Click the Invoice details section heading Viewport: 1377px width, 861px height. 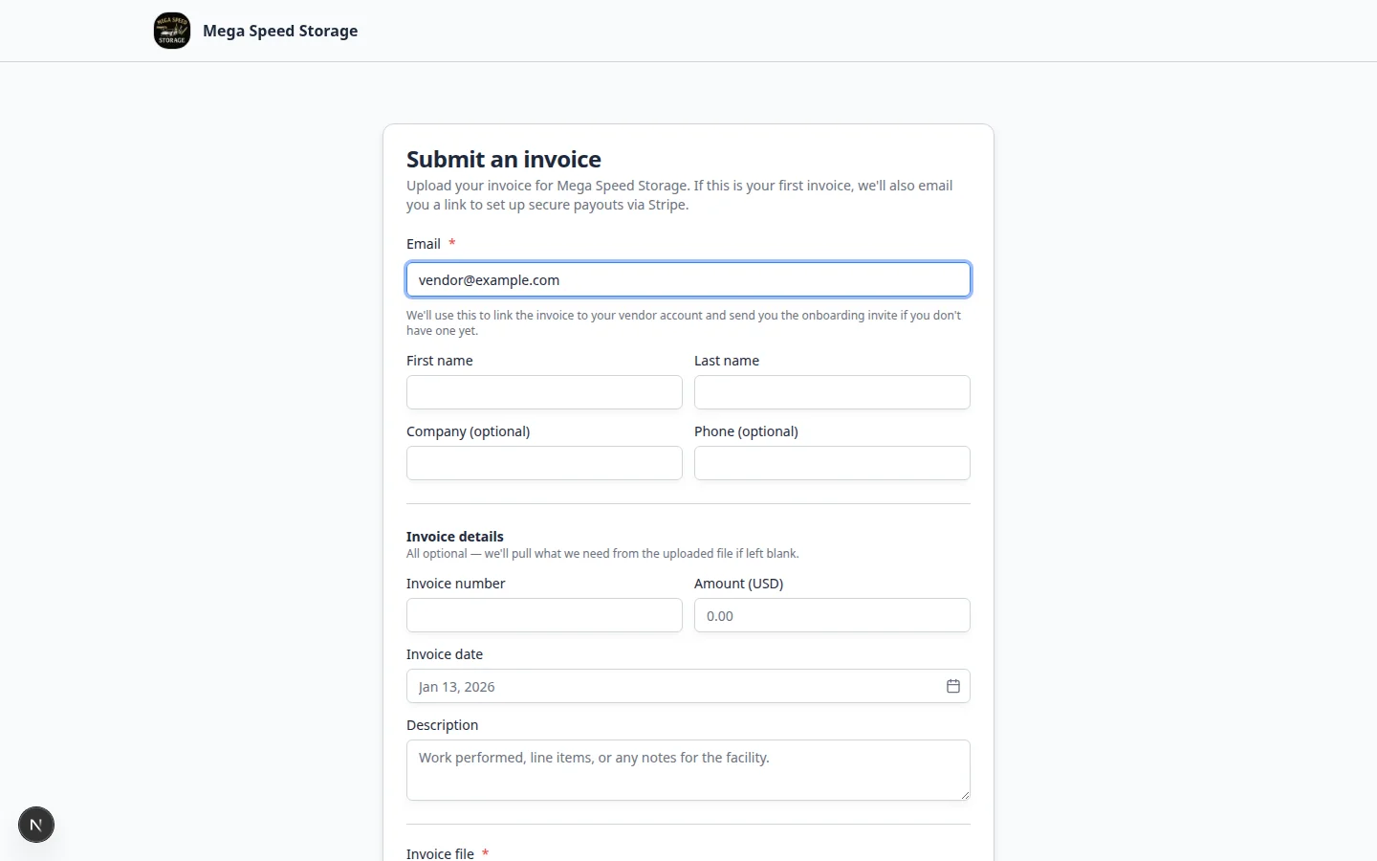[x=455, y=537]
